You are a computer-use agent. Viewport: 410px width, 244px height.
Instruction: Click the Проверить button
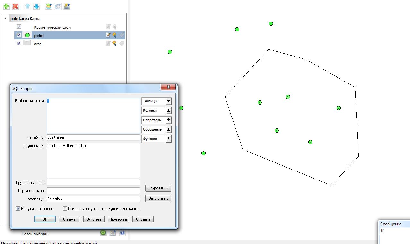click(118, 219)
